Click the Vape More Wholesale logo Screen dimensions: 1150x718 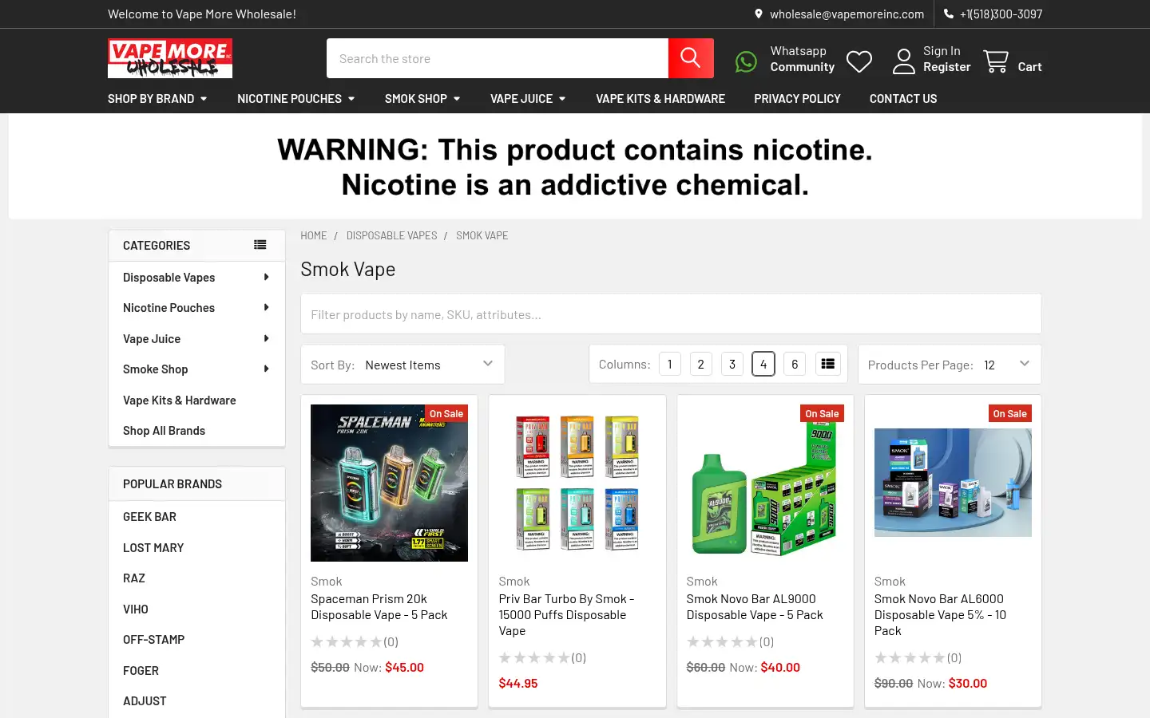[170, 58]
